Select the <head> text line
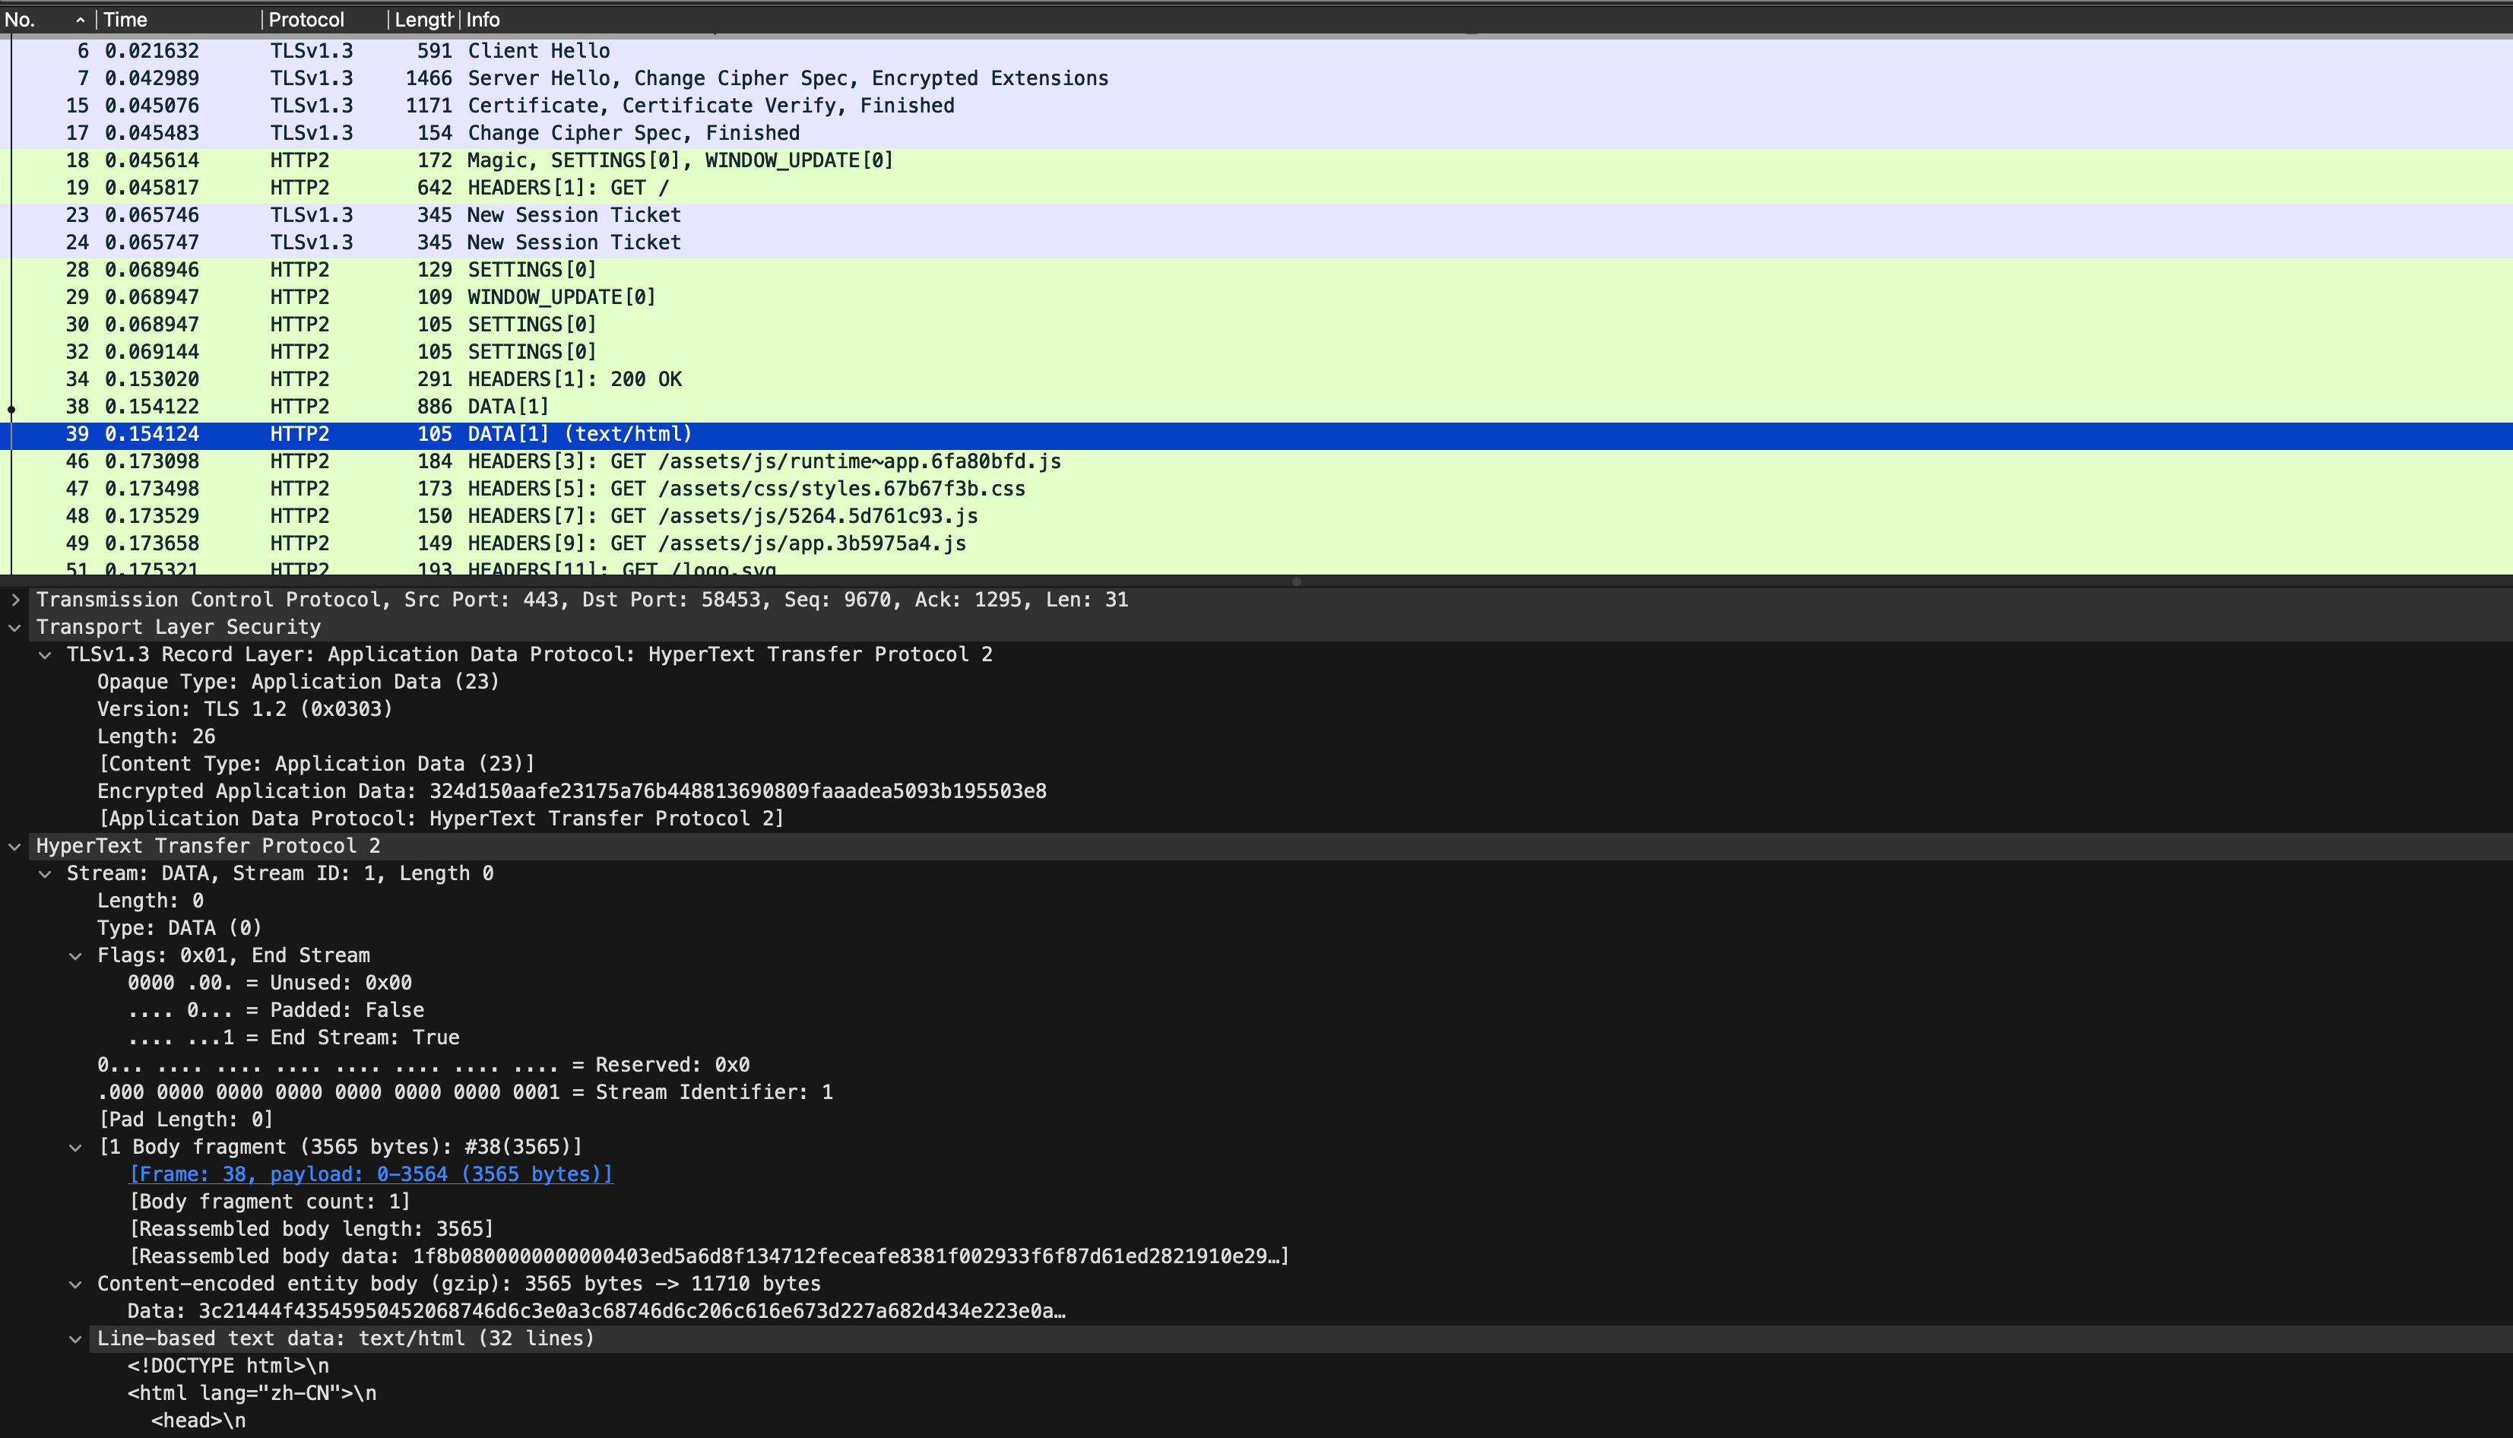This screenshot has height=1438, width=2513. 198,1421
